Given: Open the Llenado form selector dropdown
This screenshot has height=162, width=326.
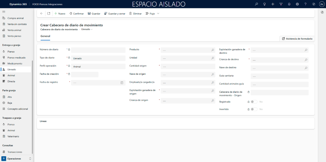Looking at the screenshot, I should point(87,29).
